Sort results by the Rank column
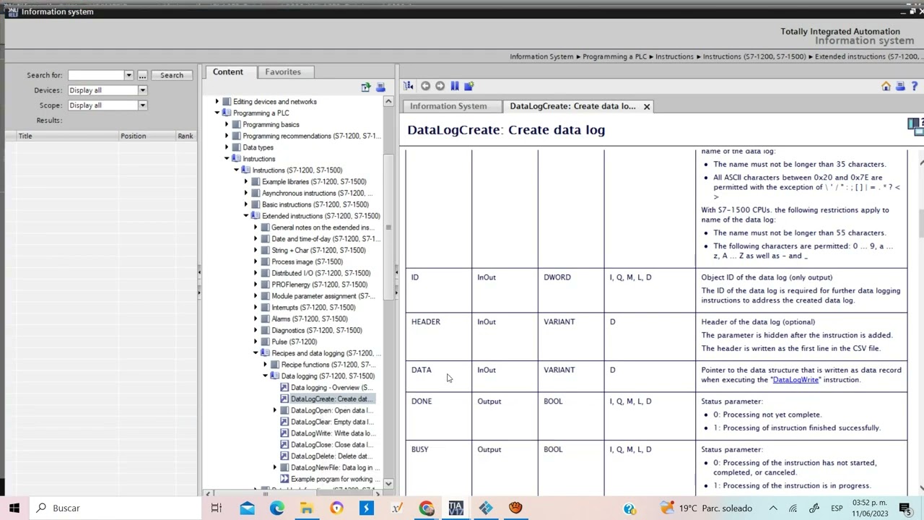The width and height of the screenshot is (924, 520). [x=185, y=136]
